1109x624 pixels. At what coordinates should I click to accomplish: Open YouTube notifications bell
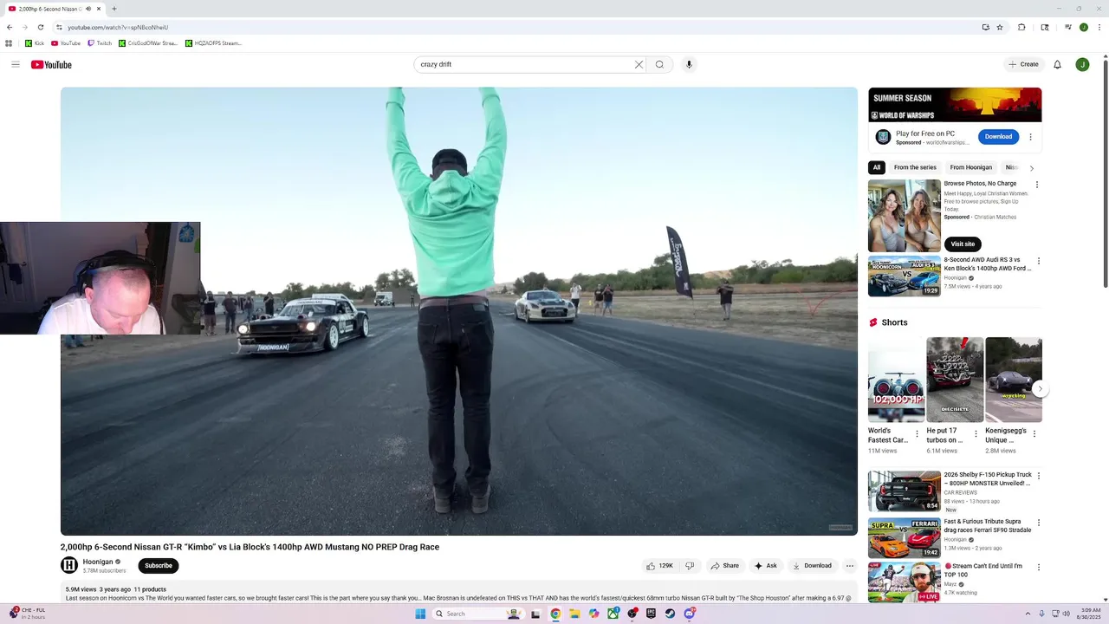pos(1057,64)
